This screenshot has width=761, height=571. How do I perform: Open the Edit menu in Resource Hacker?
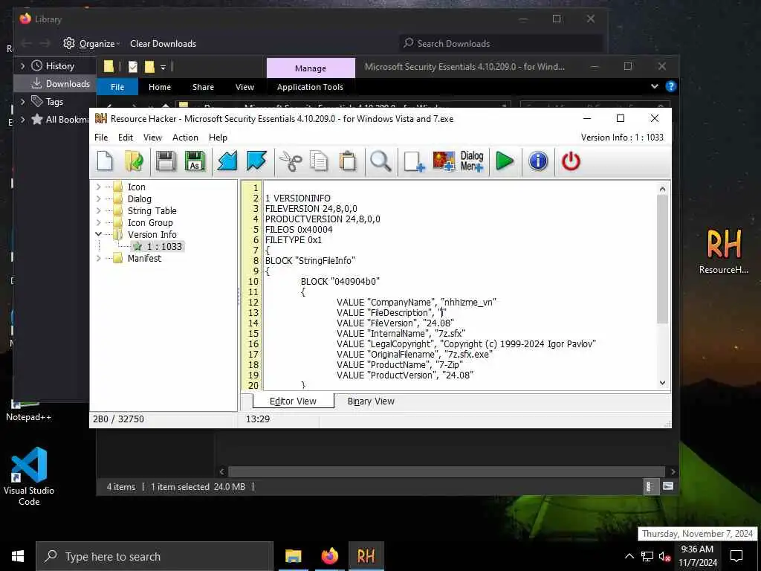(125, 138)
